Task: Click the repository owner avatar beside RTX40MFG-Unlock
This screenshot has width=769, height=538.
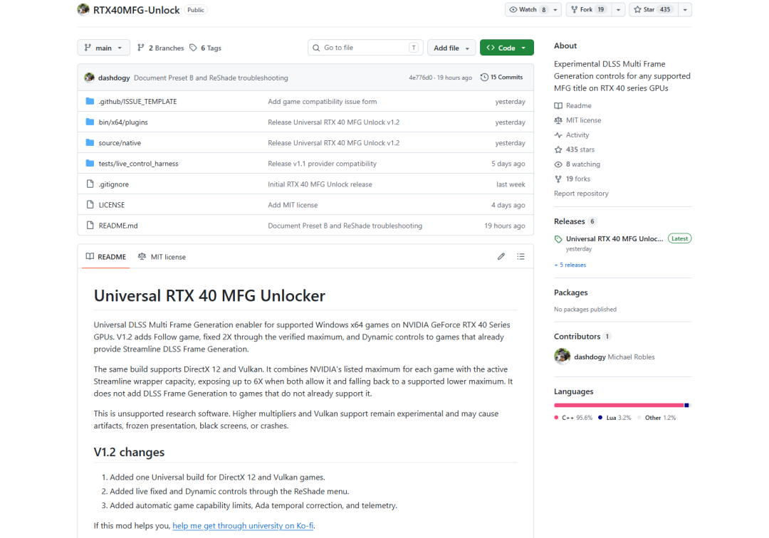Action: [x=83, y=9]
